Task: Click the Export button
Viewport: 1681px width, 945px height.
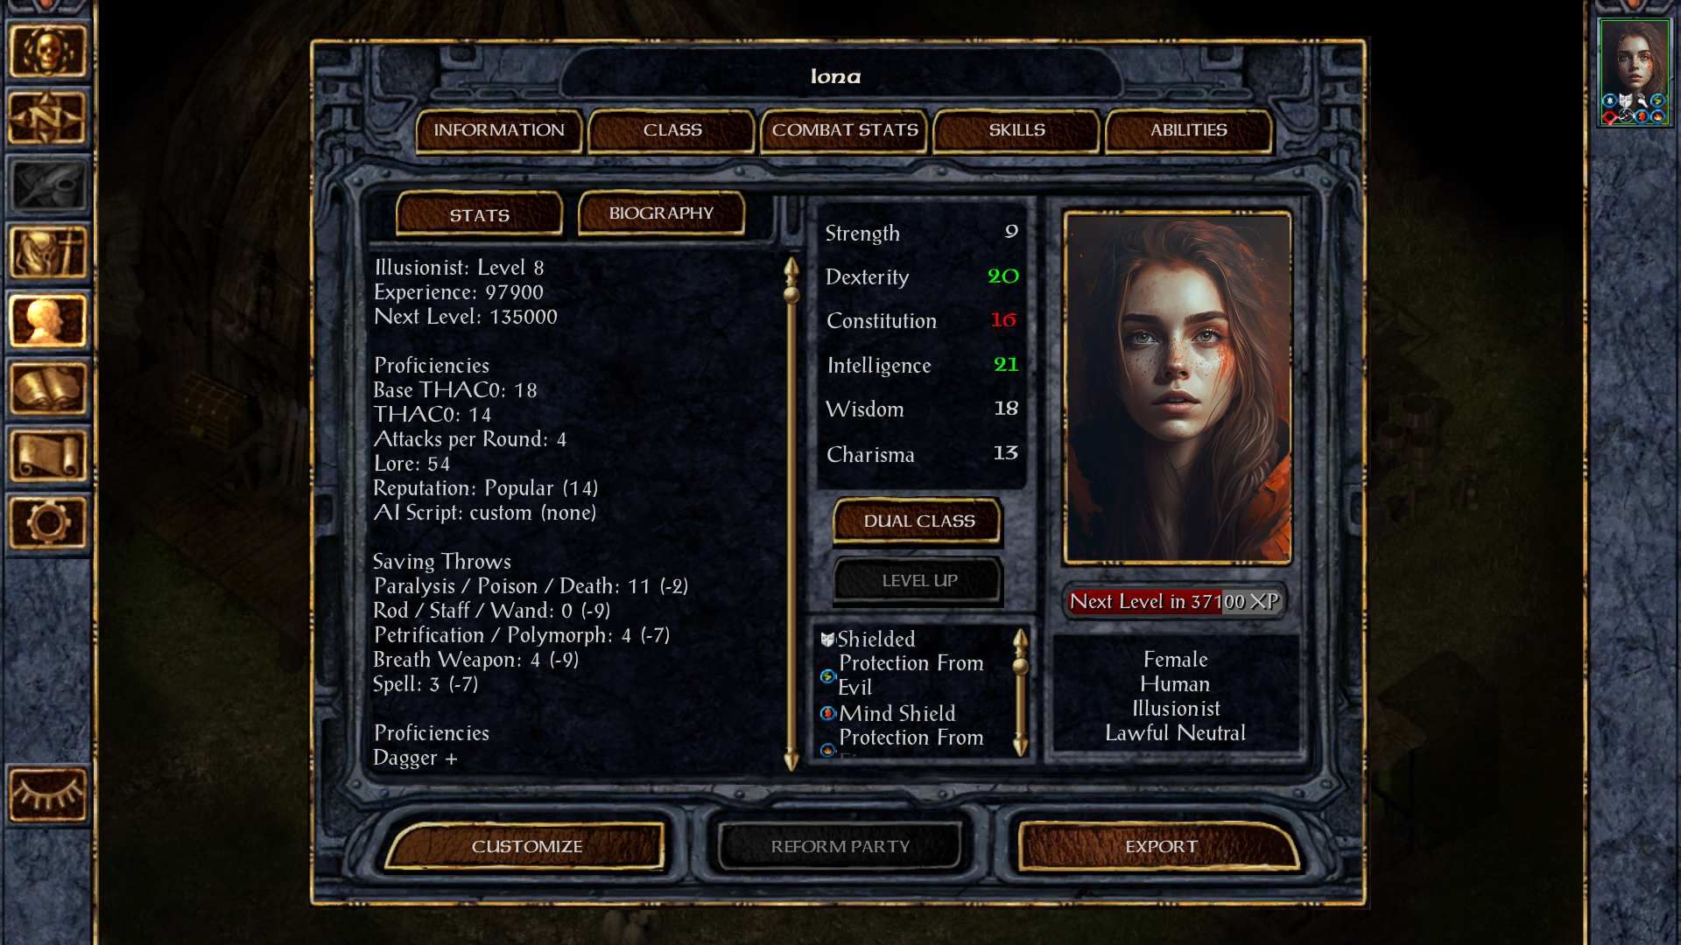Action: coord(1161,846)
